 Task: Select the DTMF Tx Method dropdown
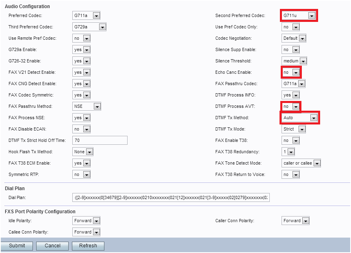pyautogui.click(x=299, y=118)
